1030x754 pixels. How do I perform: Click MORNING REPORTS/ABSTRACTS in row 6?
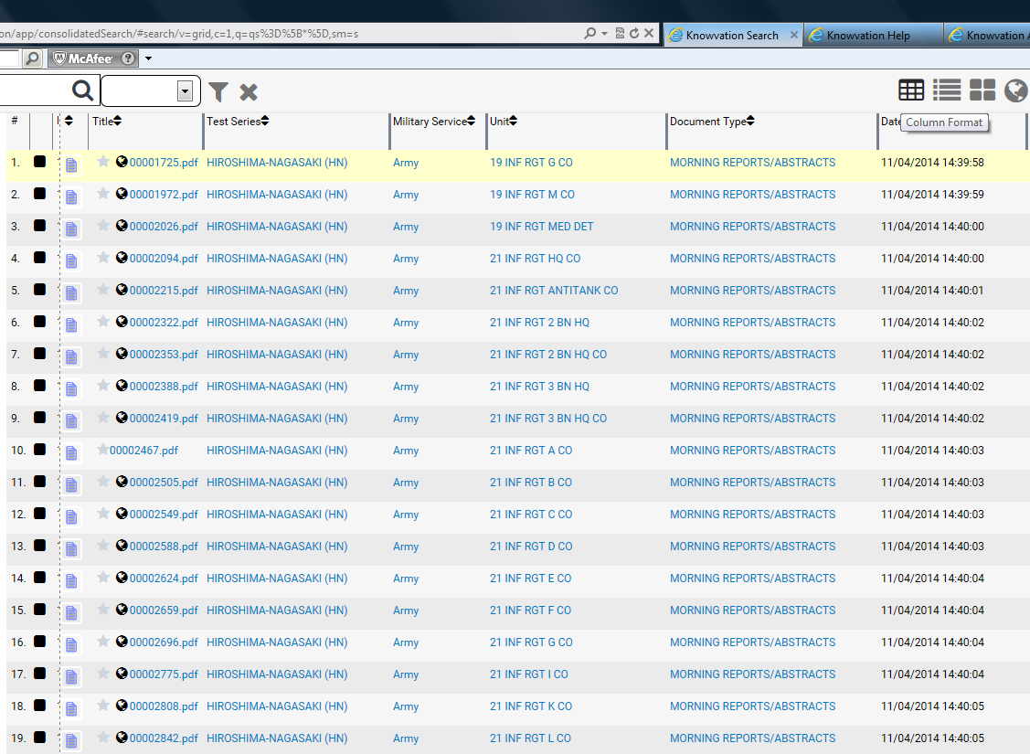[753, 322]
